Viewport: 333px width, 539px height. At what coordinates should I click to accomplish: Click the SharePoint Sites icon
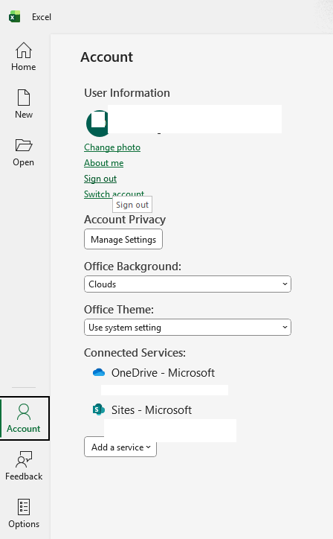coord(99,409)
